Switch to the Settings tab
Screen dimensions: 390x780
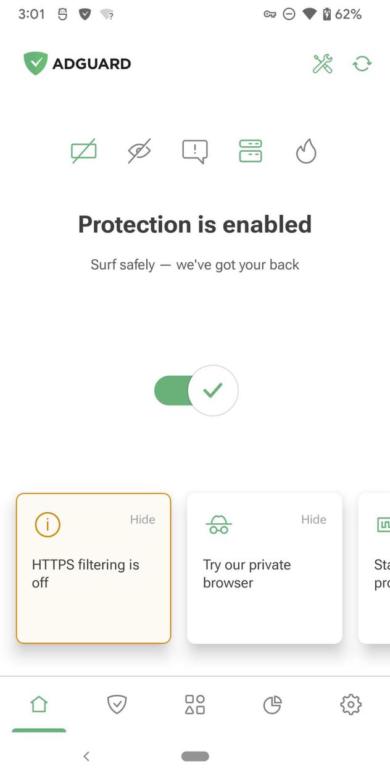tap(351, 704)
